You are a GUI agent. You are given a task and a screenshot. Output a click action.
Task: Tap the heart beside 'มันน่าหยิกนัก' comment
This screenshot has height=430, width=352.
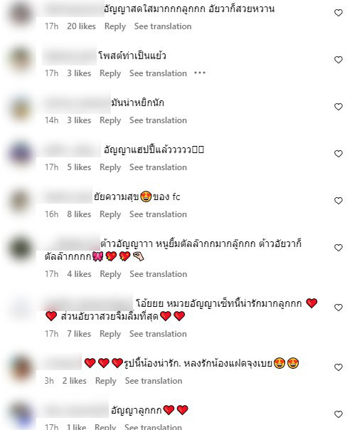tap(338, 107)
